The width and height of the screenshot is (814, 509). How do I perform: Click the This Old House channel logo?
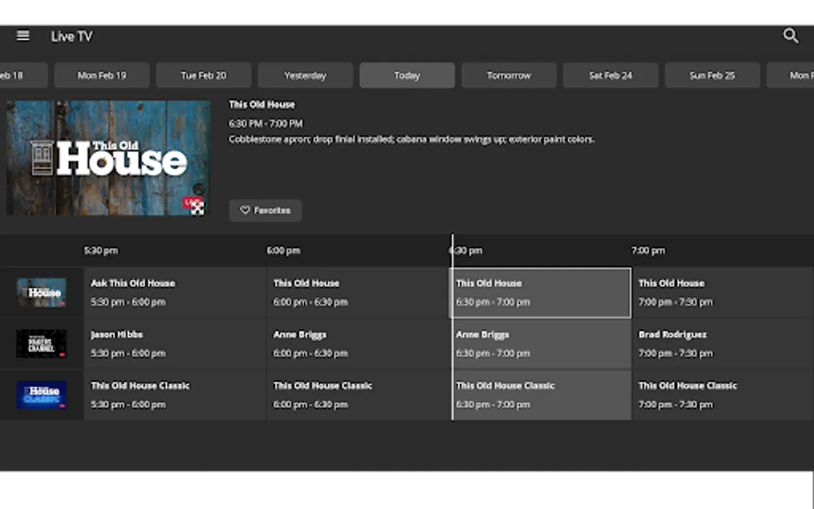(41, 292)
